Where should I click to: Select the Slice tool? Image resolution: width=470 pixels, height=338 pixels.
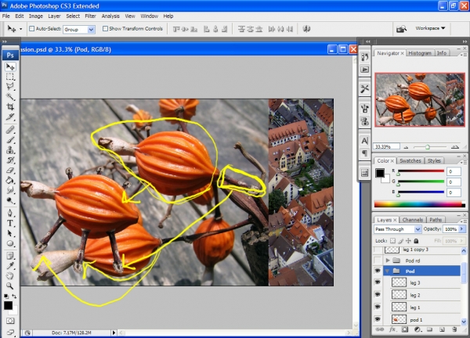[10, 117]
